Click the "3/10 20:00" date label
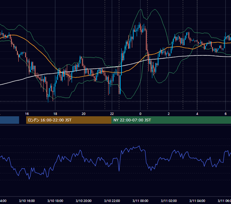 [x=84, y=201]
